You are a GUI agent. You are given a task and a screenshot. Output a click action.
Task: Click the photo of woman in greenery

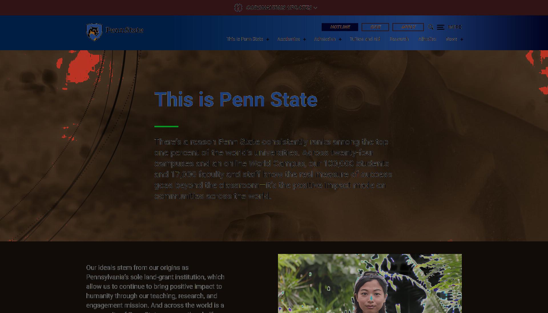tap(370, 283)
